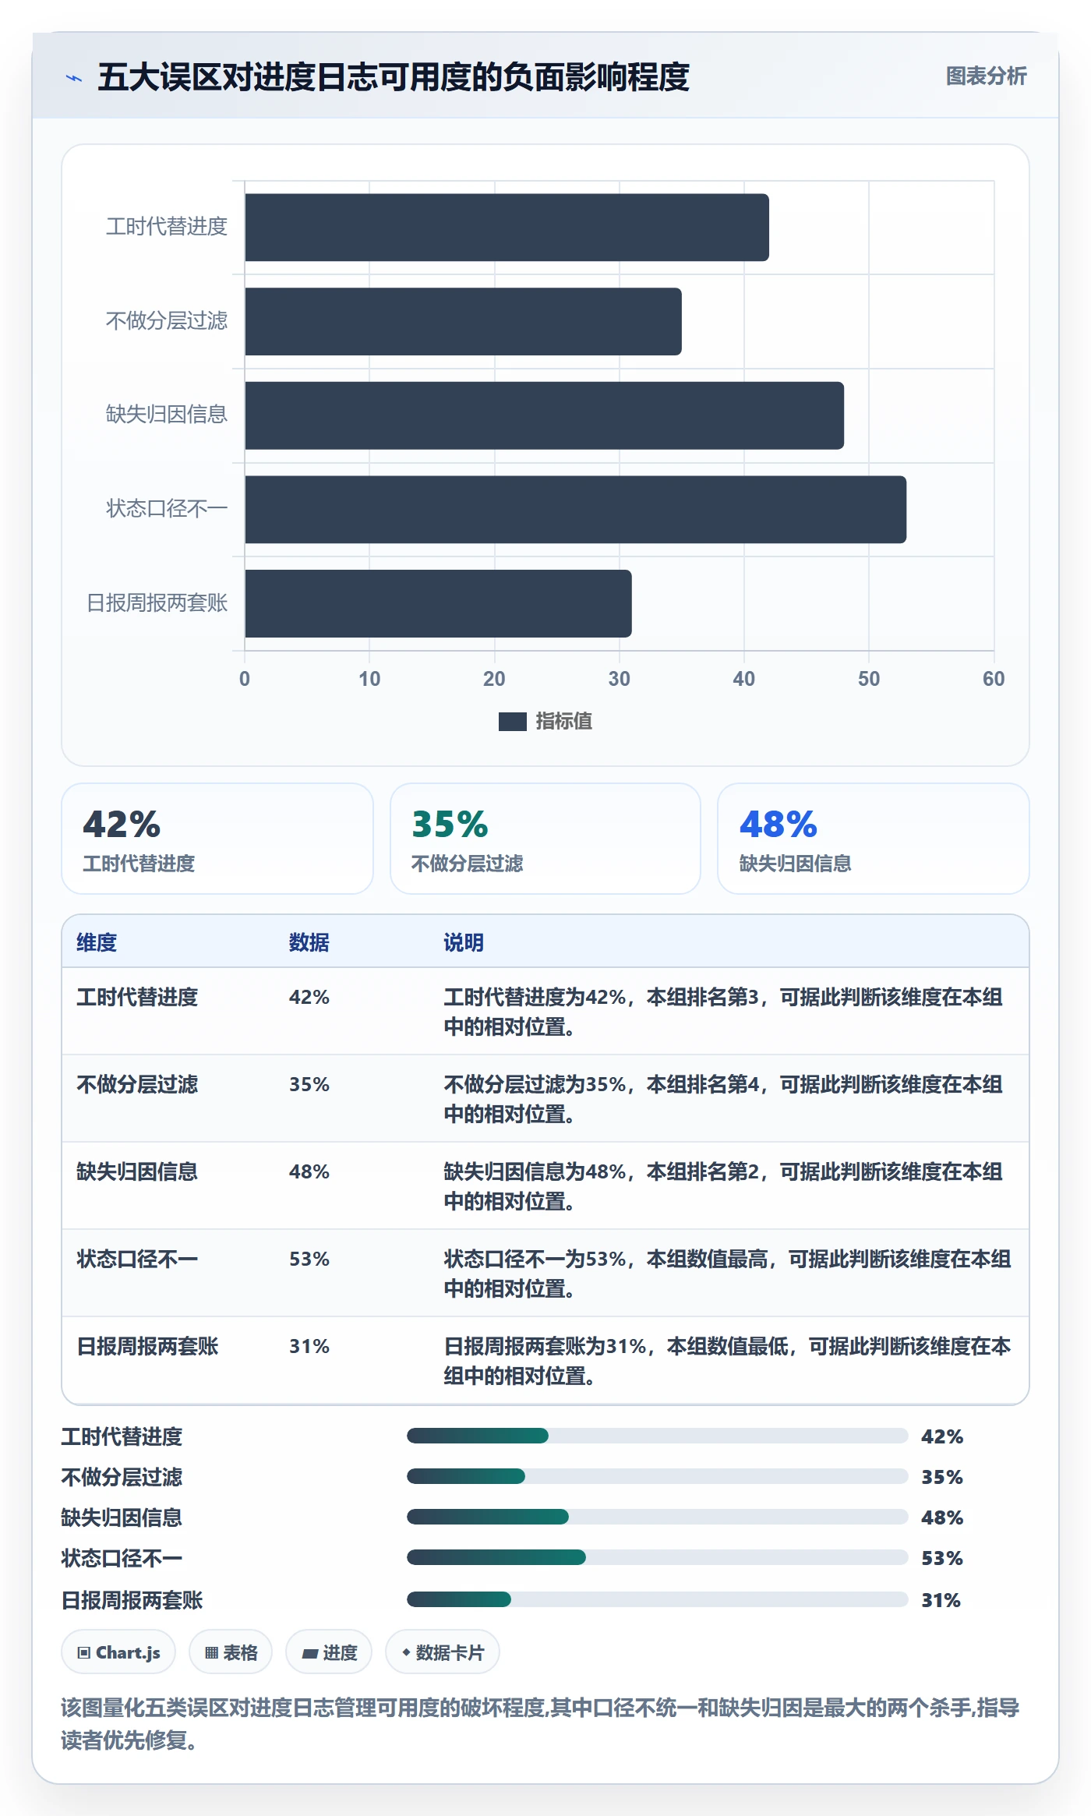Click the 31% cell in the table
1091x1816 pixels.
coord(309,1346)
